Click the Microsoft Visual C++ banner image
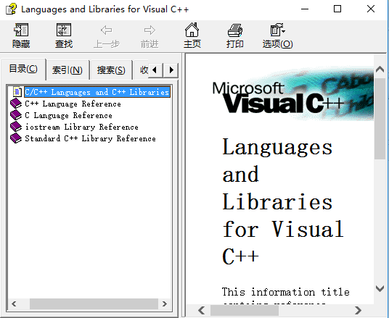The height and width of the screenshot is (318, 389). point(292,94)
